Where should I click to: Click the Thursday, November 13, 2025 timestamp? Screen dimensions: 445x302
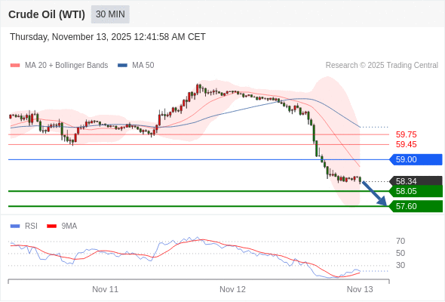(108, 37)
